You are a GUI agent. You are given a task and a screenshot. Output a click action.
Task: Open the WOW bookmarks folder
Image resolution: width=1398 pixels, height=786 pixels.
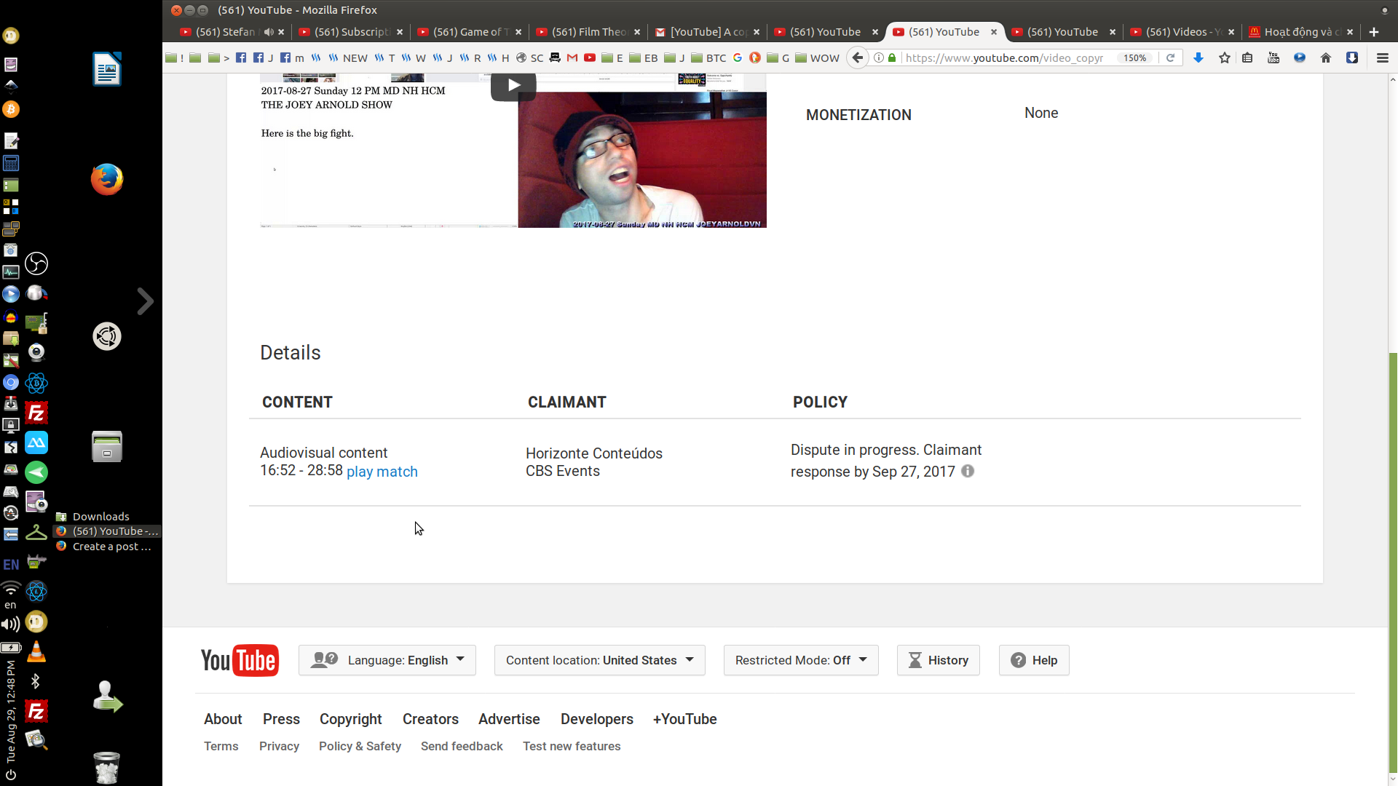tap(817, 57)
